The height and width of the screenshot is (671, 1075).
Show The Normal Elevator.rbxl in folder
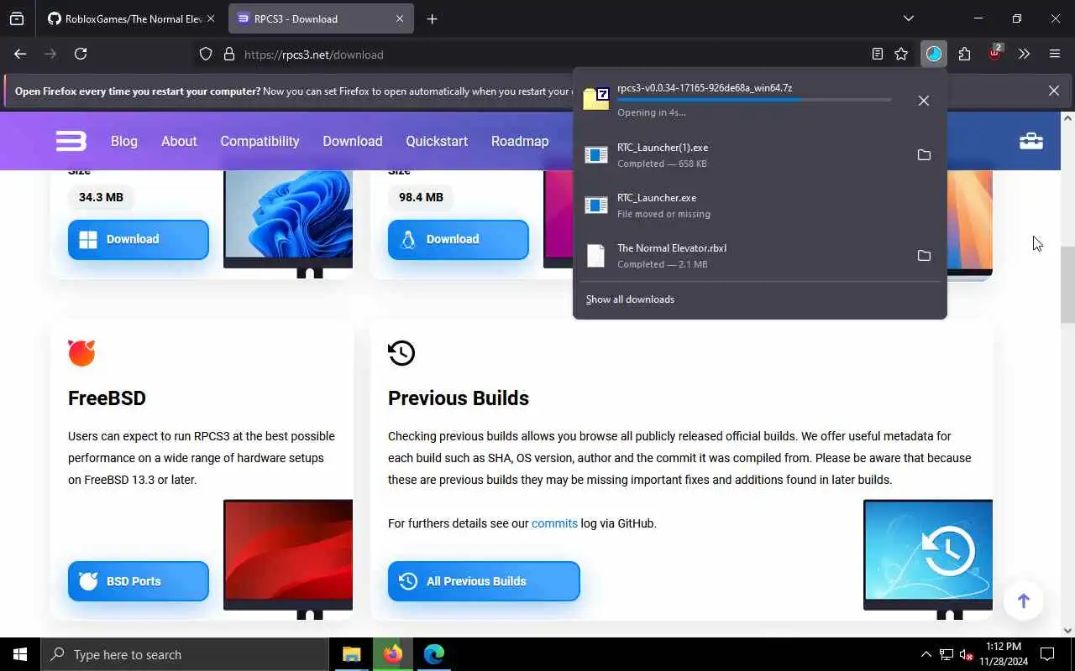click(924, 256)
